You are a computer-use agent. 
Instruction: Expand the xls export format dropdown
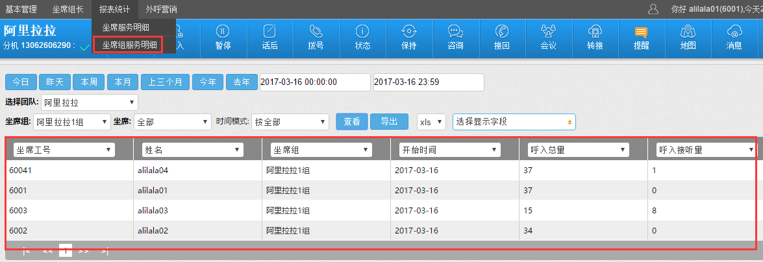[431, 122]
